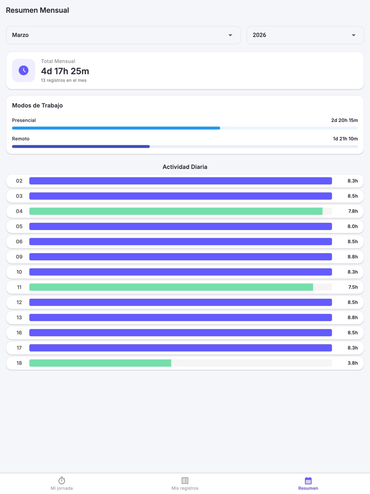Select the day 09 activity bar
This screenshot has width=370, height=494.
coord(181,257)
